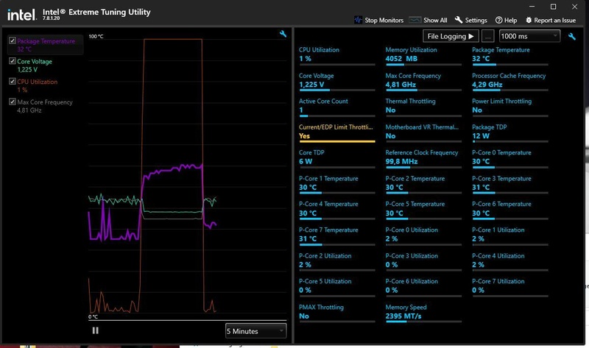Click the Stop Monitors label
Viewport: 589px width, 348px height.
click(x=384, y=21)
